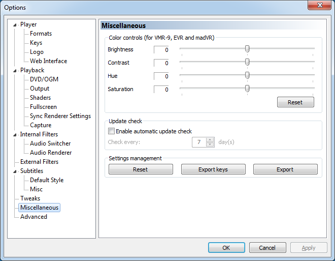
Task: Collapse the Internal Filters tree node
Action: (15, 135)
